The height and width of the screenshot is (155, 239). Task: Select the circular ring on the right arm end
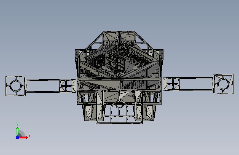223,84
